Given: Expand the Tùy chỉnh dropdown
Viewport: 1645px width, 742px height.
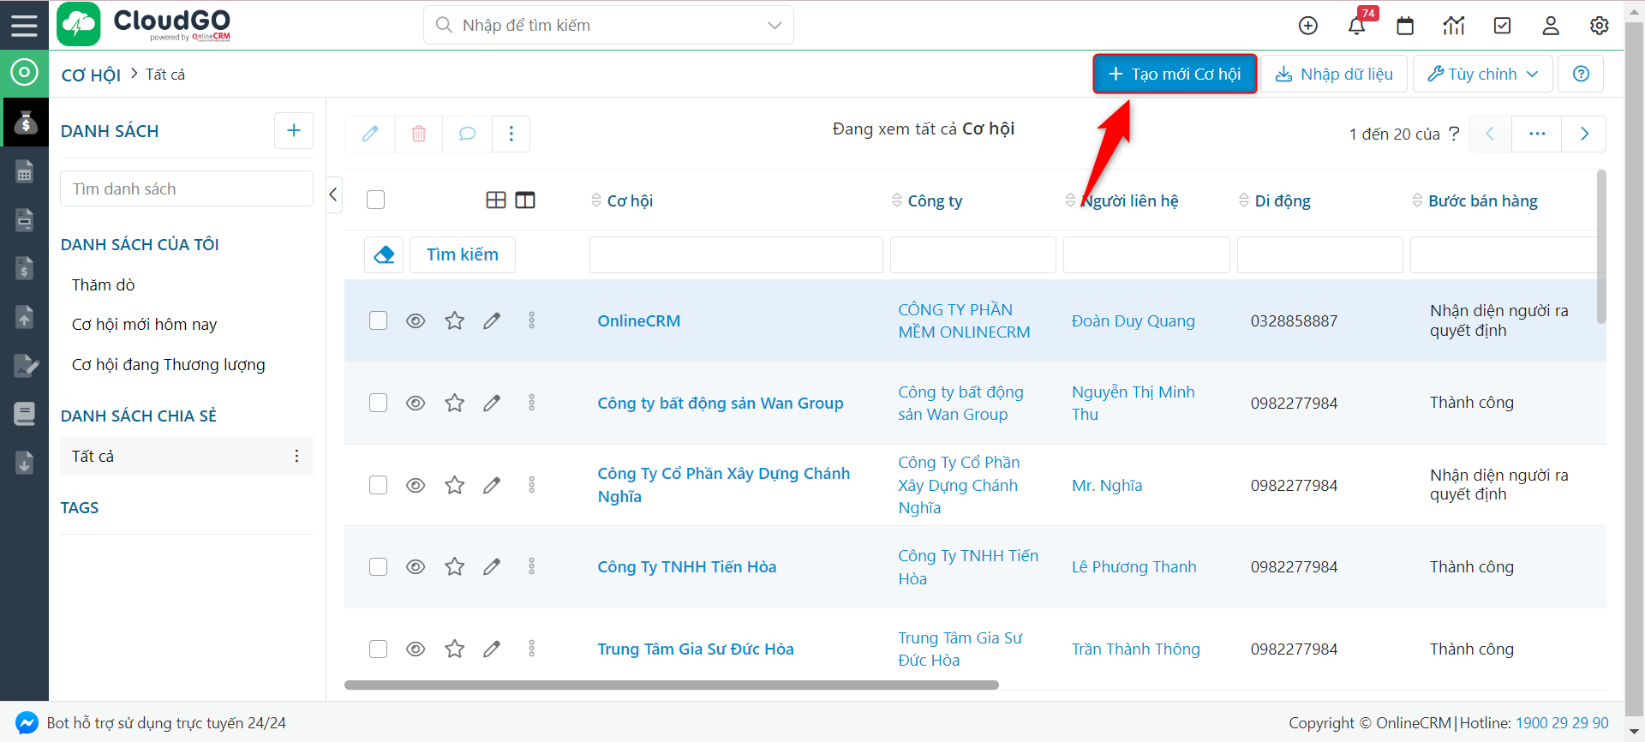Looking at the screenshot, I should click(1482, 74).
